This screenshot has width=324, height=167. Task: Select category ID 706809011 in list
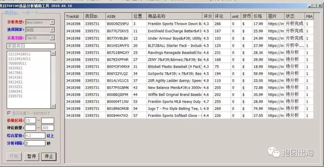tap(17, 64)
